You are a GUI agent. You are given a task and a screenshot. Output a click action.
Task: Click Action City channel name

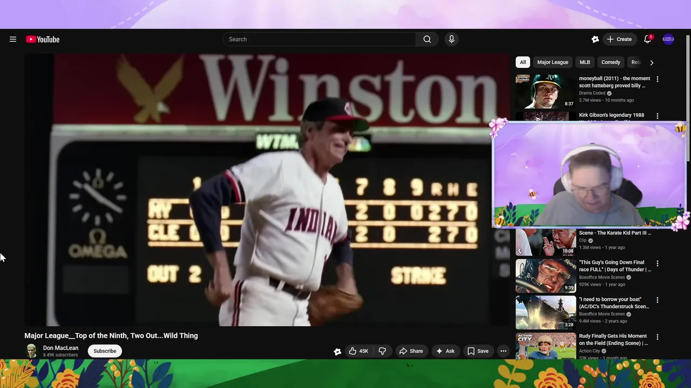[589, 351]
